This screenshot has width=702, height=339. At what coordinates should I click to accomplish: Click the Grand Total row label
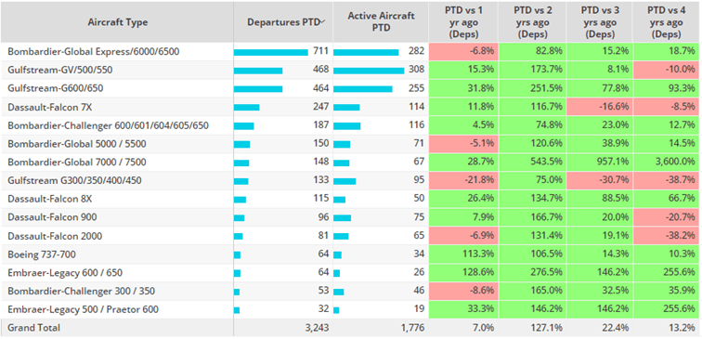point(33,327)
